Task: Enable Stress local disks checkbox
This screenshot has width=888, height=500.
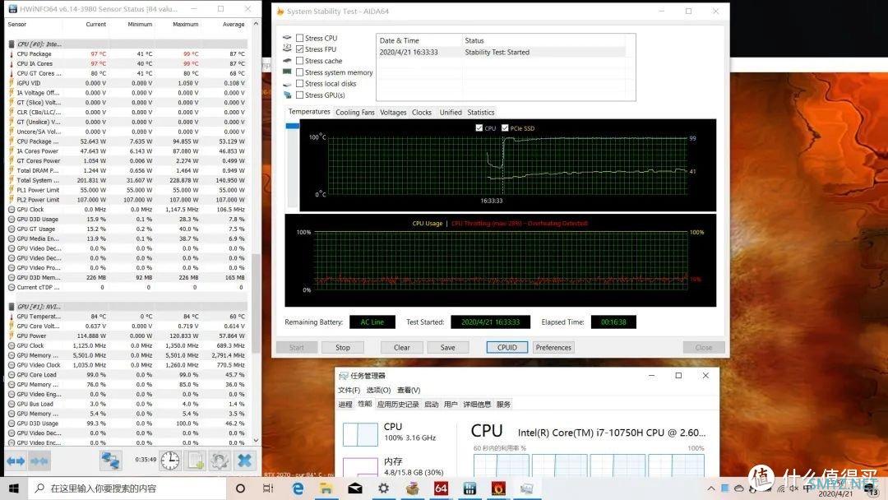Action: point(299,84)
